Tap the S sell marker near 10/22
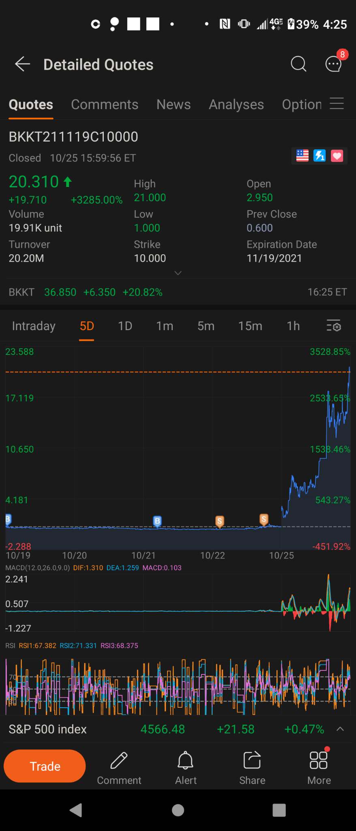356x831 pixels. (220, 521)
